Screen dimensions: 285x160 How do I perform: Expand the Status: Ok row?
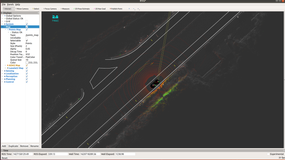point(8,32)
